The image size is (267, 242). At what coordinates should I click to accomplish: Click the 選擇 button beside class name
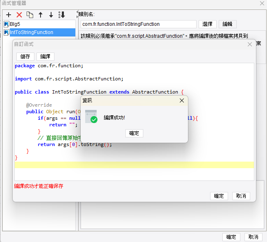coord(207,24)
